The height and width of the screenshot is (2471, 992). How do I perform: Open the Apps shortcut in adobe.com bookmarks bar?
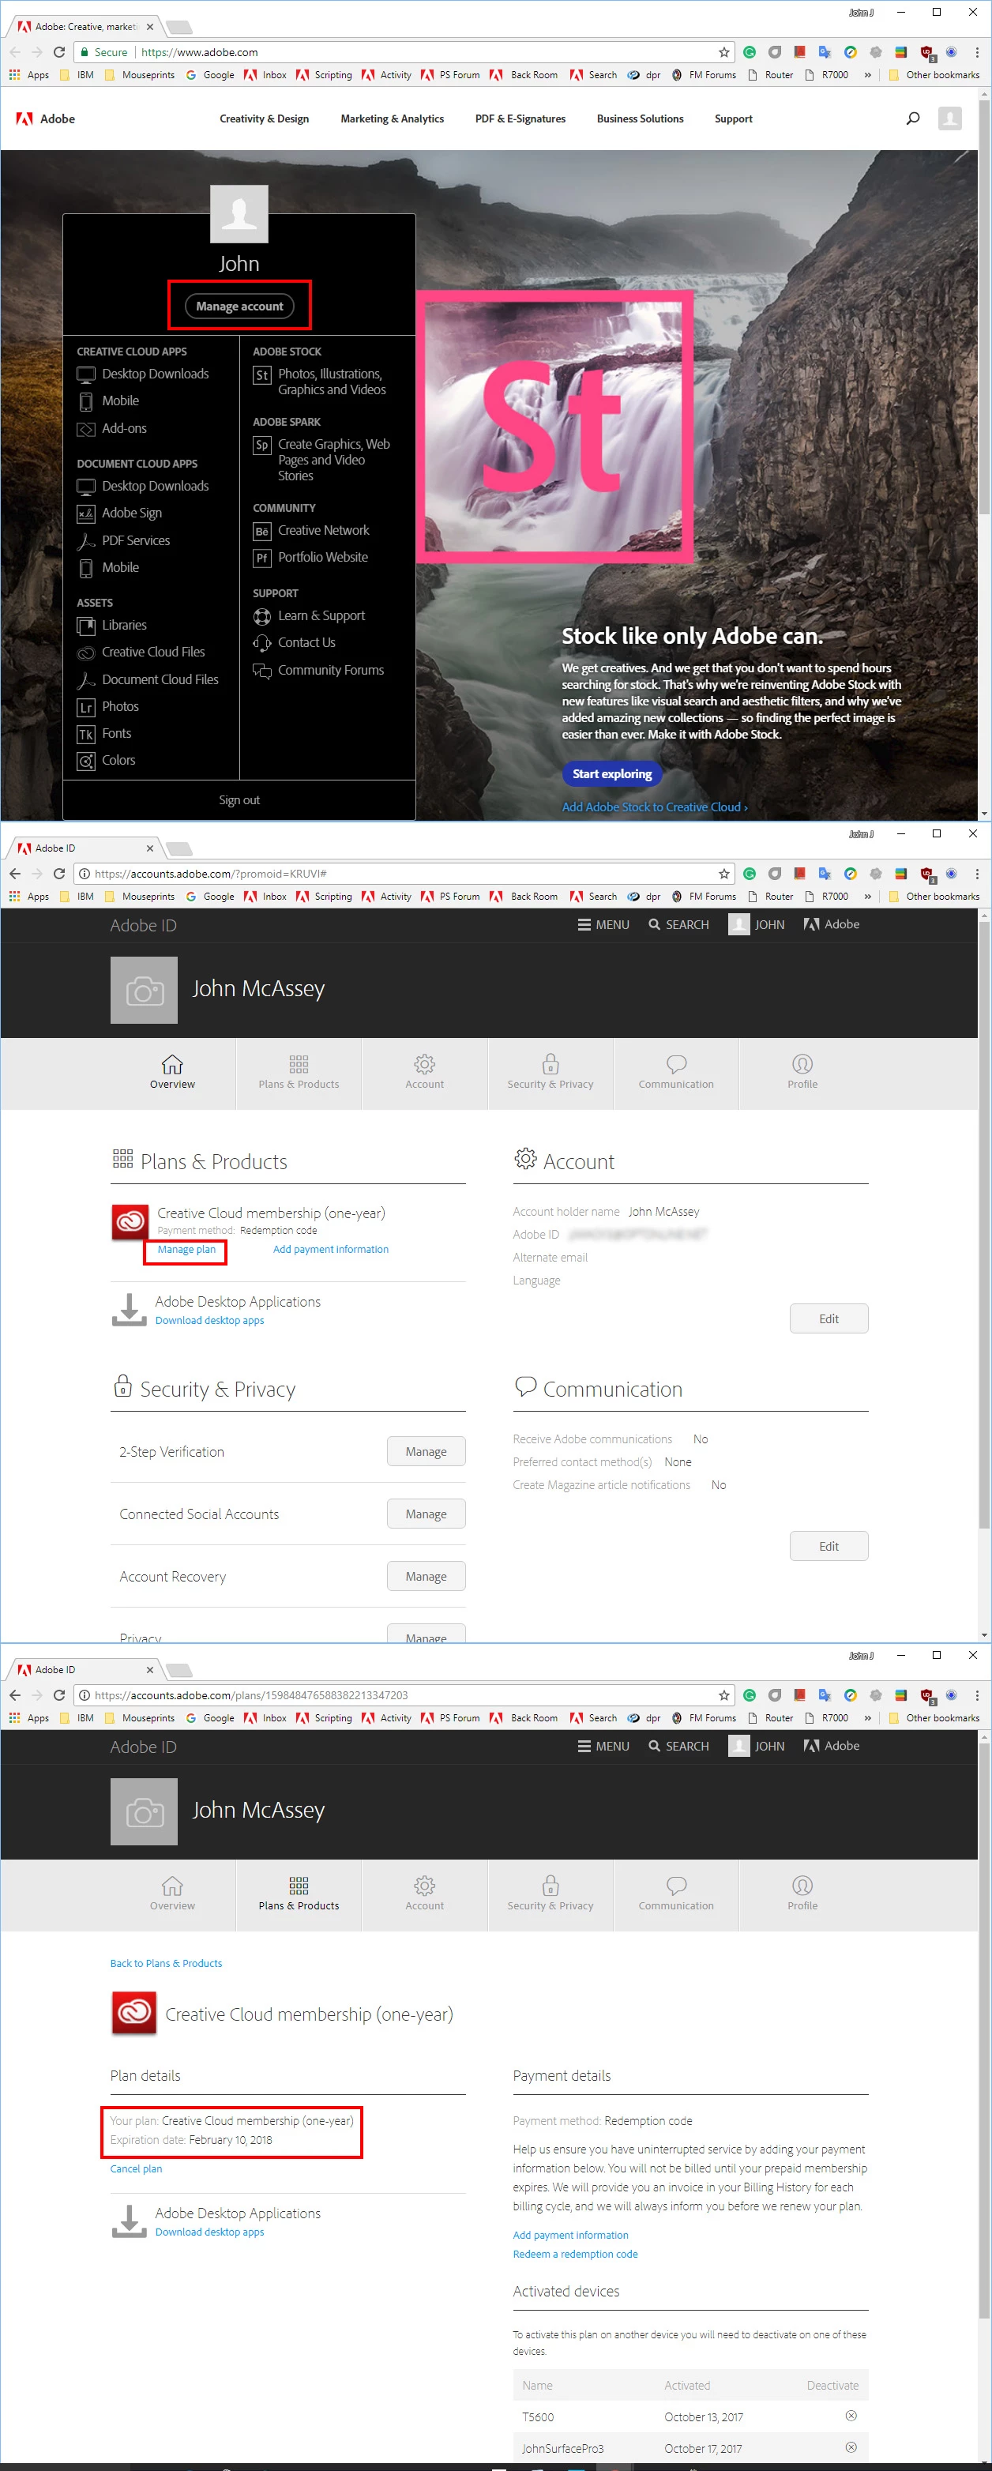click(x=28, y=75)
